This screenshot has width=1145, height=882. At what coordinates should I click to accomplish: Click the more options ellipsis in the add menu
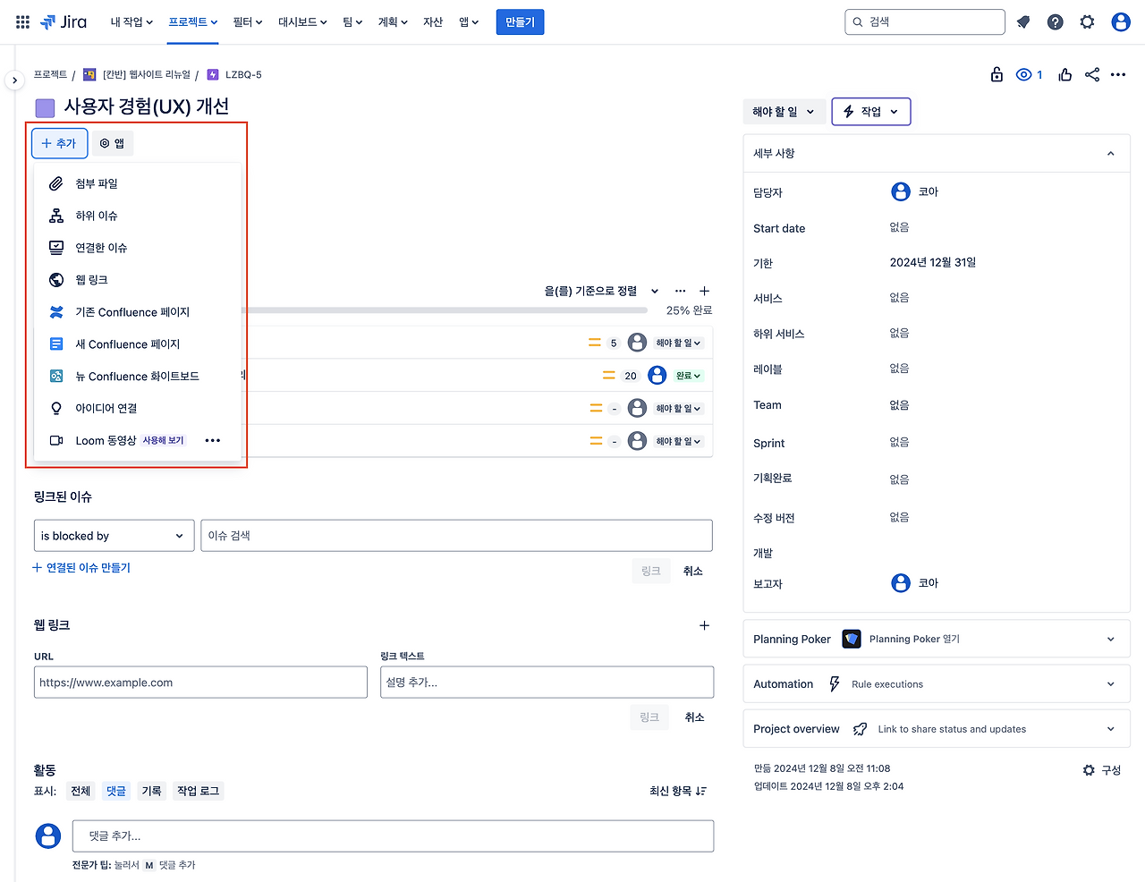tap(212, 440)
